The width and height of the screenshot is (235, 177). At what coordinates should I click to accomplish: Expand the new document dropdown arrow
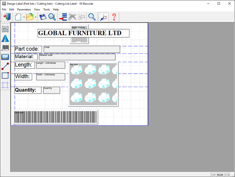pyautogui.click(x=24, y=17)
